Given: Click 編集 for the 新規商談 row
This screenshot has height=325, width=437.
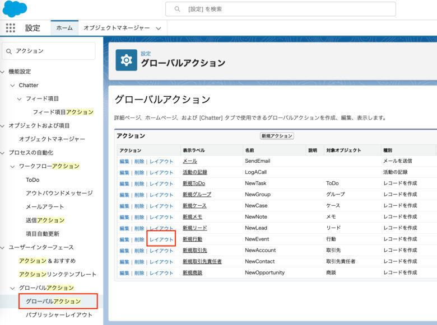Looking at the screenshot, I should pyautogui.click(x=124, y=273).
